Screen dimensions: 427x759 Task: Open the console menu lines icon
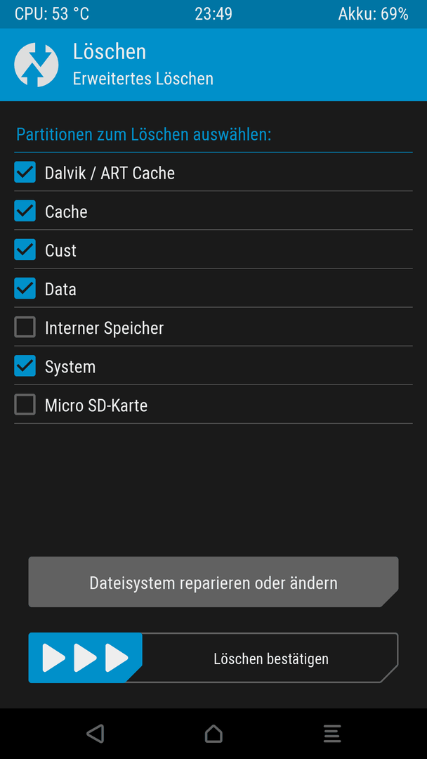[332, 733]
